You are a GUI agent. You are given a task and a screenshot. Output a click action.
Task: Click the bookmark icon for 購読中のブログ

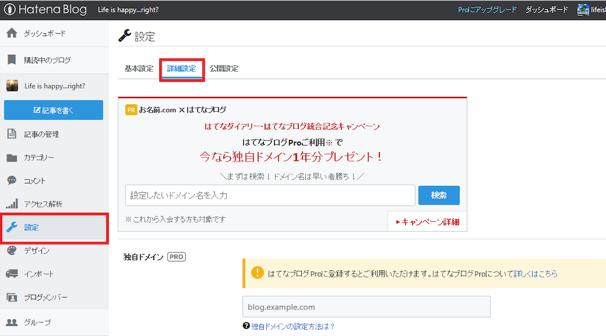tap(12, 60)
